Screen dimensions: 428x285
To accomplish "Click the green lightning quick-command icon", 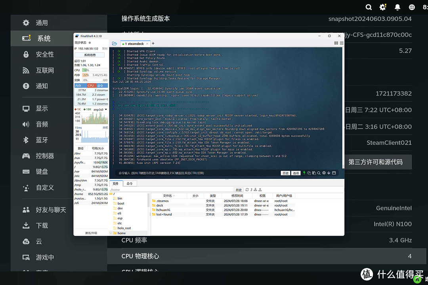I will pyautogui.click(x=304, y=173).
